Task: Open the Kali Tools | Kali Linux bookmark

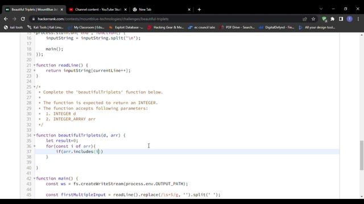Action: pos(45,27)
